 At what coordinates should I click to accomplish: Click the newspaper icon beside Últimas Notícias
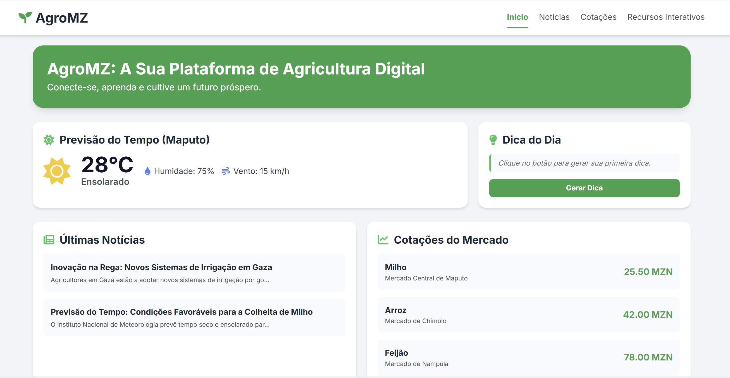(x=49, y=239)
